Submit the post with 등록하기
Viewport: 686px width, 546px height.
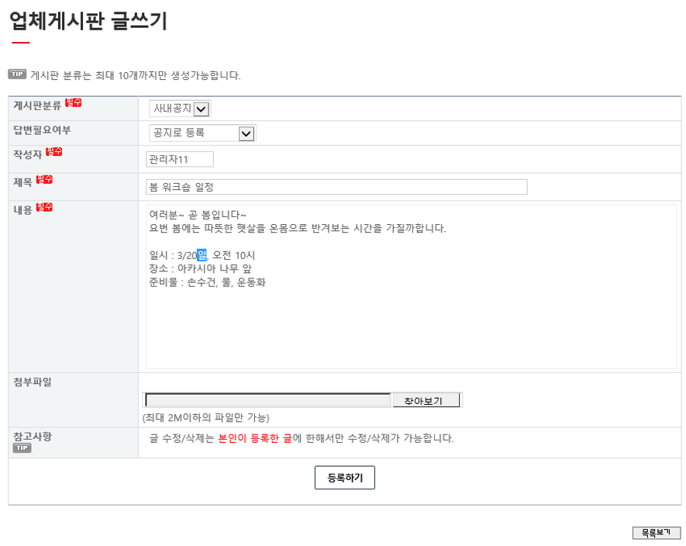[x=344, y=478]
